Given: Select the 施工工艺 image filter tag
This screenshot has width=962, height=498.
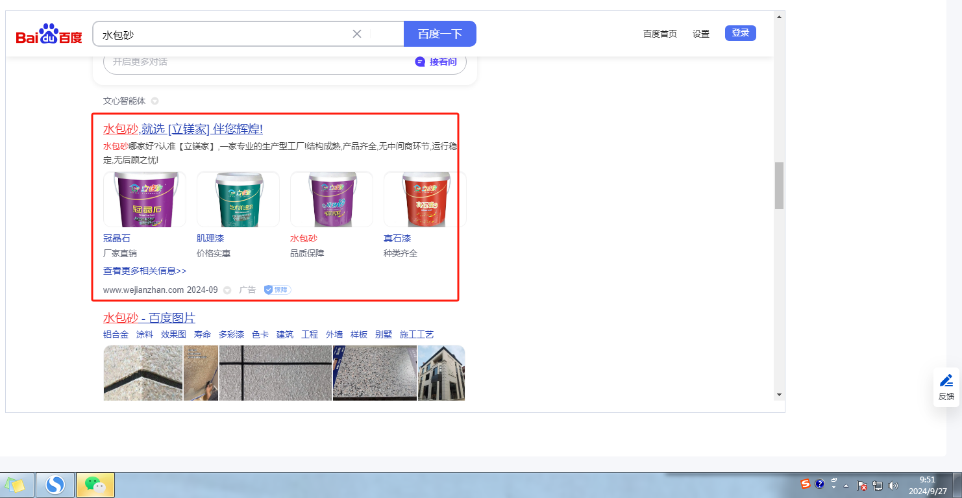Looking at the screenshot, I should (x=417, y=335).
